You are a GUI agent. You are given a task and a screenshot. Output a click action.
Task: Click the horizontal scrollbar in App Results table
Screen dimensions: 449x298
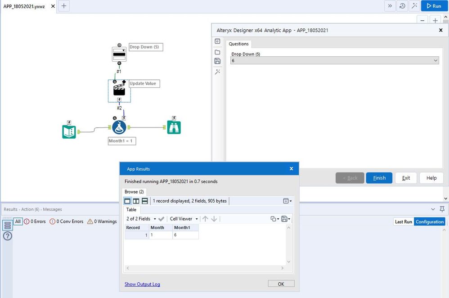click(x=205, y=268)
